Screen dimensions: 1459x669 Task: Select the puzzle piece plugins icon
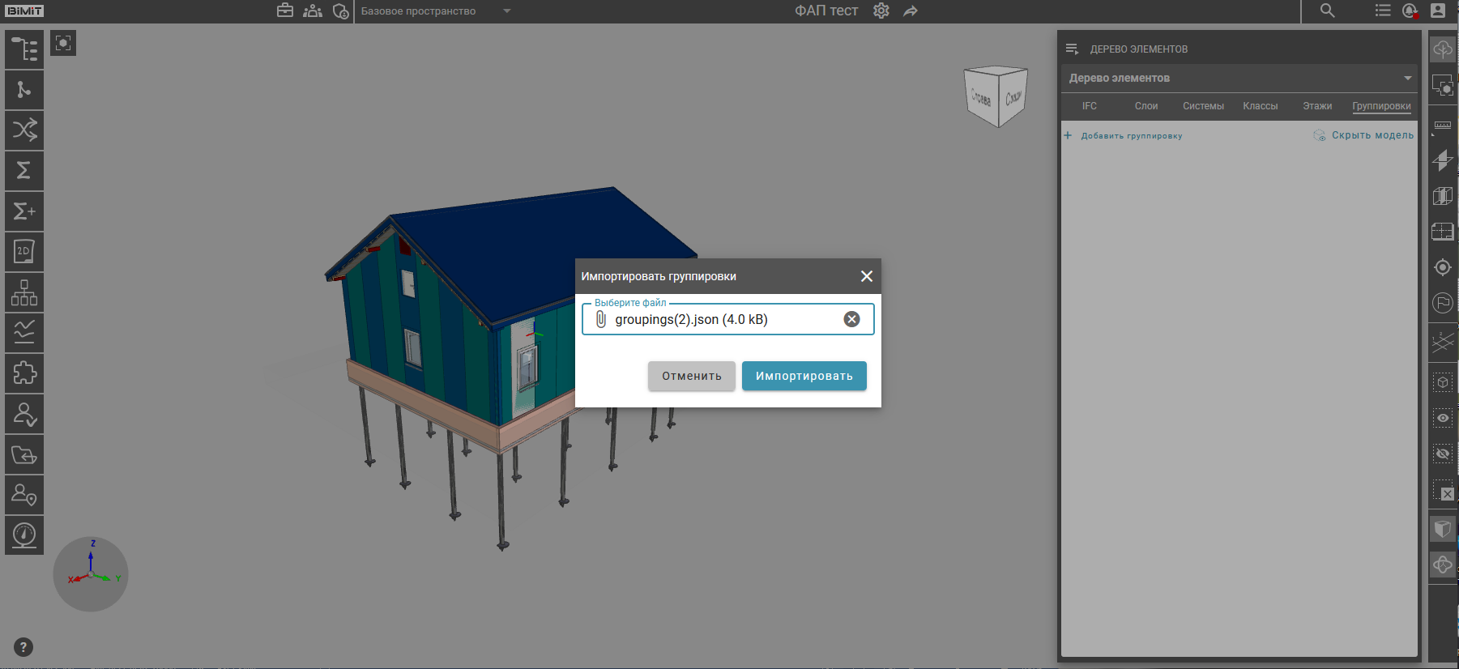click(x=24, y=373)
